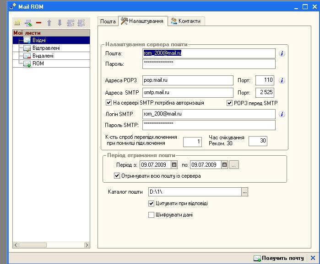Click the Період з date field
320x264 pixels.
(155, 165)
